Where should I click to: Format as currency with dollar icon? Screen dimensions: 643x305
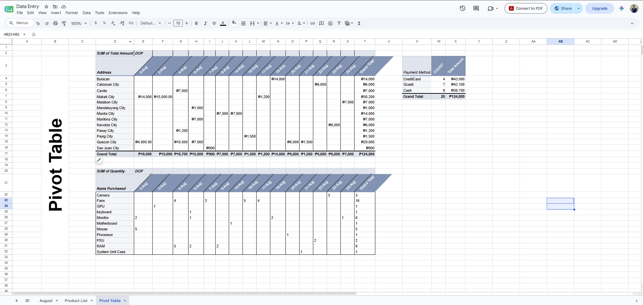tap(96, 23)
